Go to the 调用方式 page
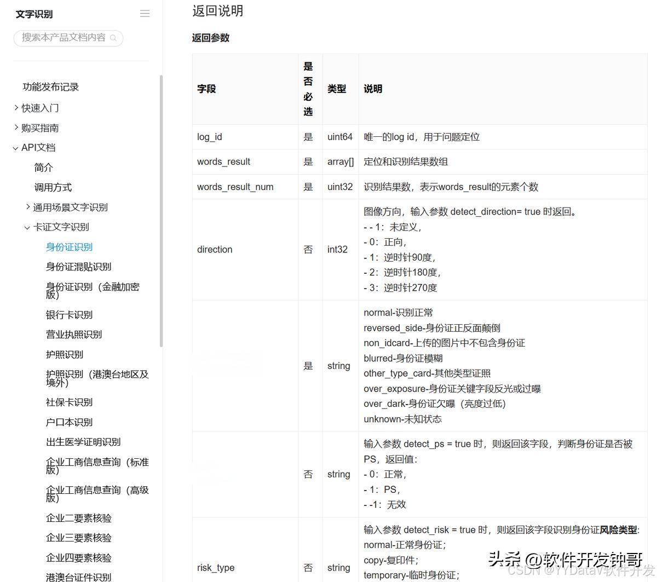657x582 pixels. [53, 187]
